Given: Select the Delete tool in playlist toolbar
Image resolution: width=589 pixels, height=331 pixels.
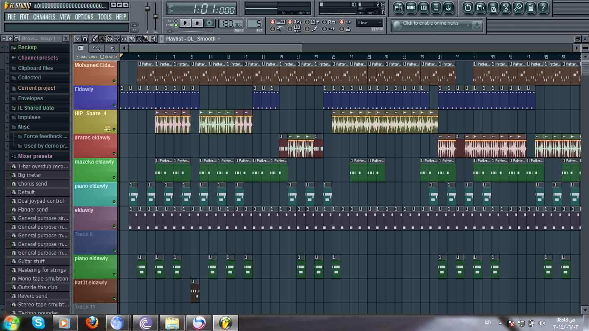Looking at the screenshot, I should tap(110, 39).
